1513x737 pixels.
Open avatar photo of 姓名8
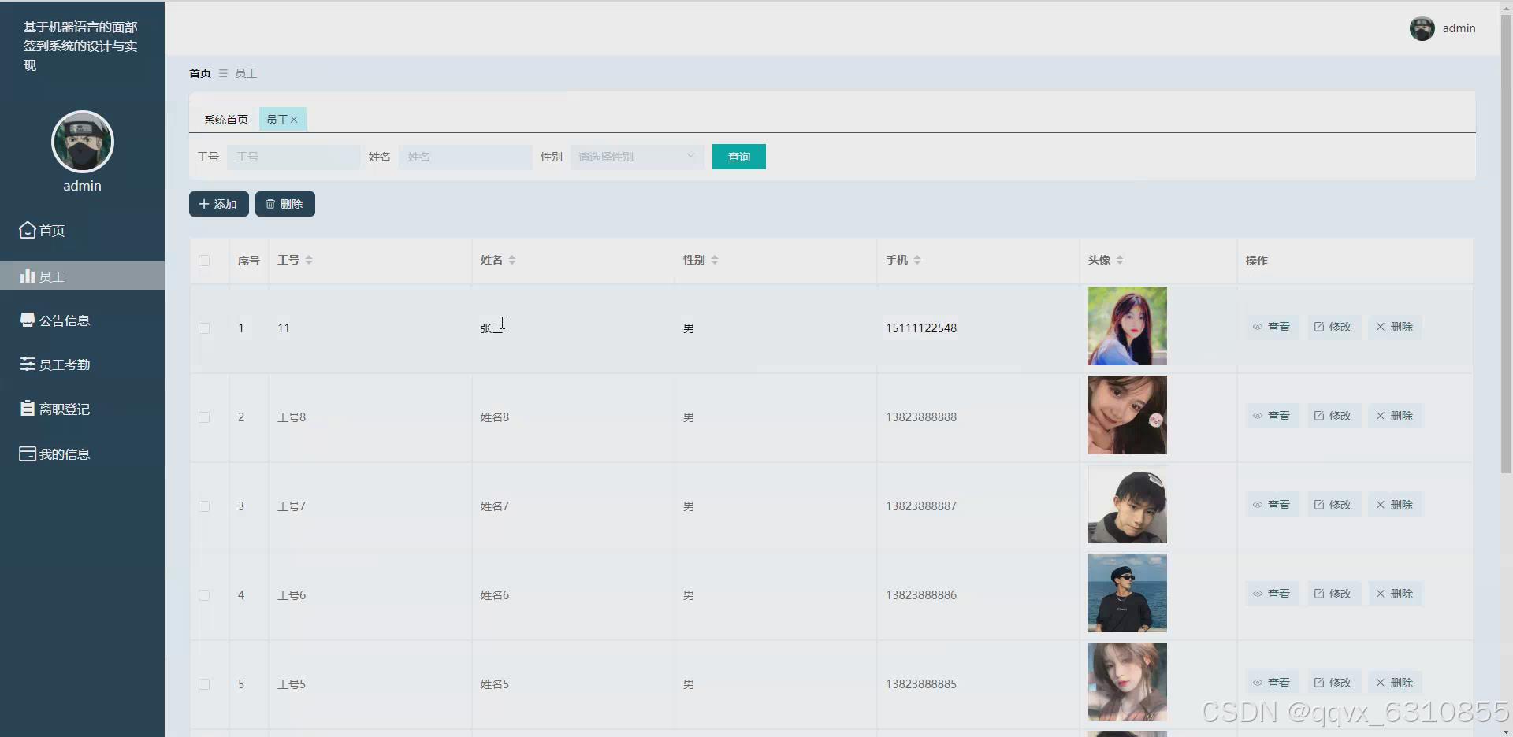click(x=1128, y=415)
